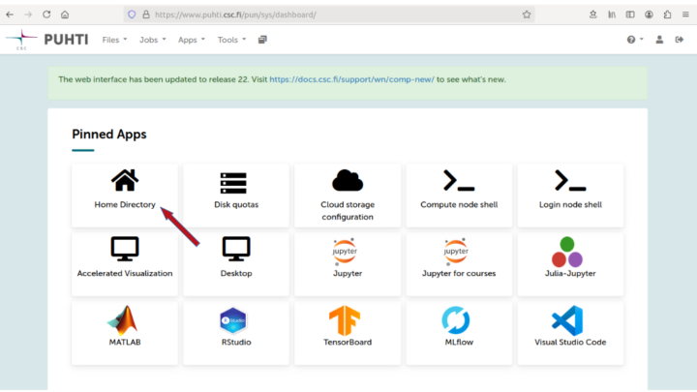The image size is (697, 392).
Task: Open the Help question-mark menu
Action: 635,40
